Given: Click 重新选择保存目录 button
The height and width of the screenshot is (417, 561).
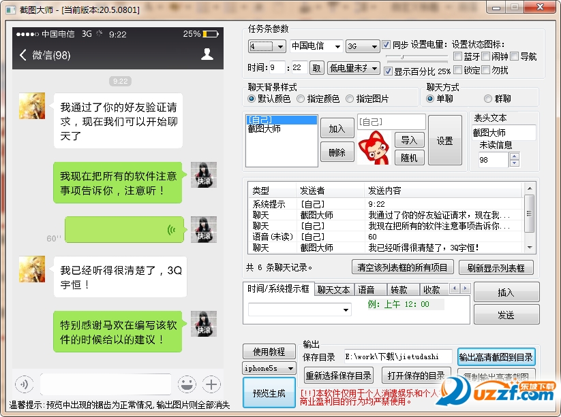Looking at the screenshot, I should 339,376.
